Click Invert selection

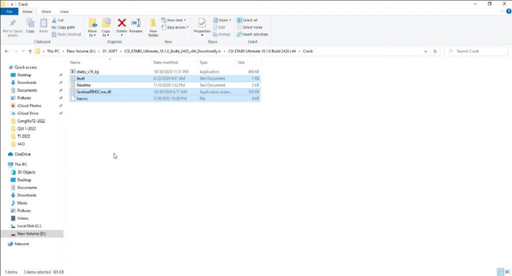click(252, 34)
